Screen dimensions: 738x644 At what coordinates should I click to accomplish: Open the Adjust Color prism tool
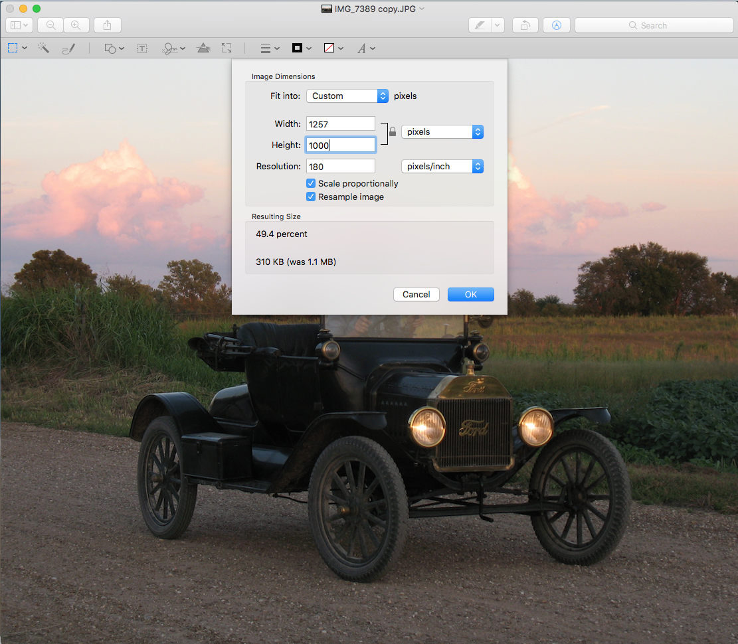coord(203,48)
